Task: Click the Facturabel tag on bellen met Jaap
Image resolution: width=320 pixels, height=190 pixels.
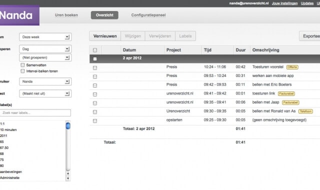Action: [x=290, y=102]
